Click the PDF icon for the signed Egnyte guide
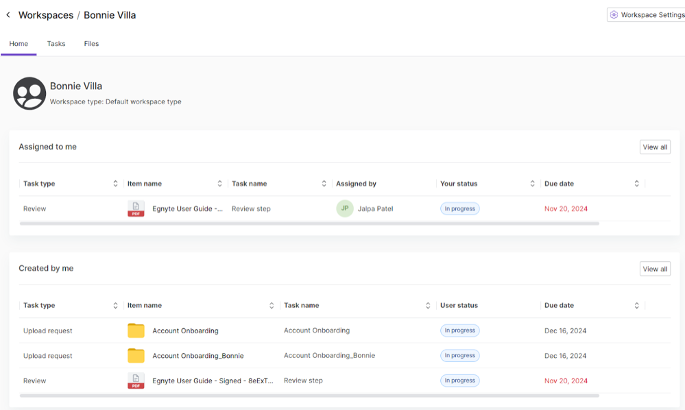 (135, 381)
